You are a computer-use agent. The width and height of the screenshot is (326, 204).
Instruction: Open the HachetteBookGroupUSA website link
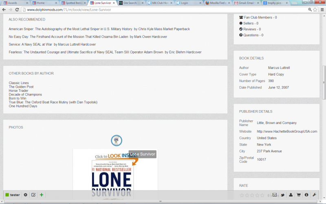[287, 131]
